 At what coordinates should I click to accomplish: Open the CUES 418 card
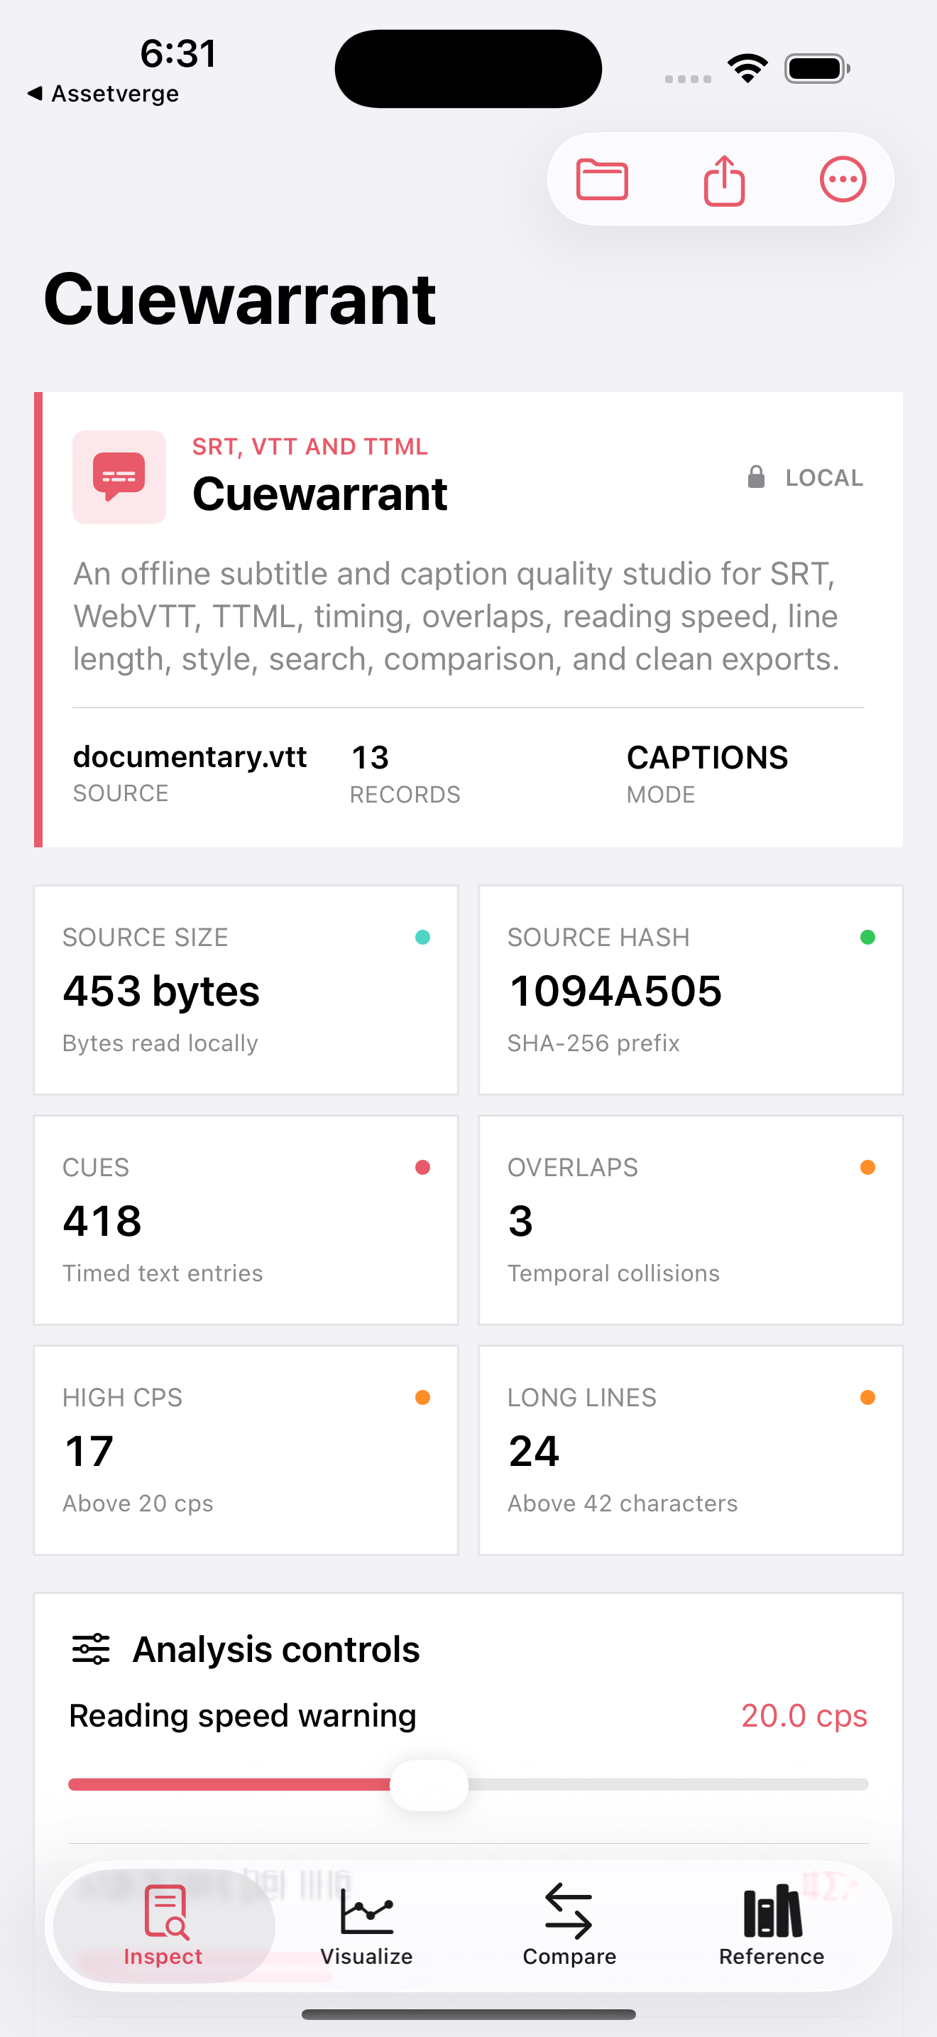click(246, 1220)
